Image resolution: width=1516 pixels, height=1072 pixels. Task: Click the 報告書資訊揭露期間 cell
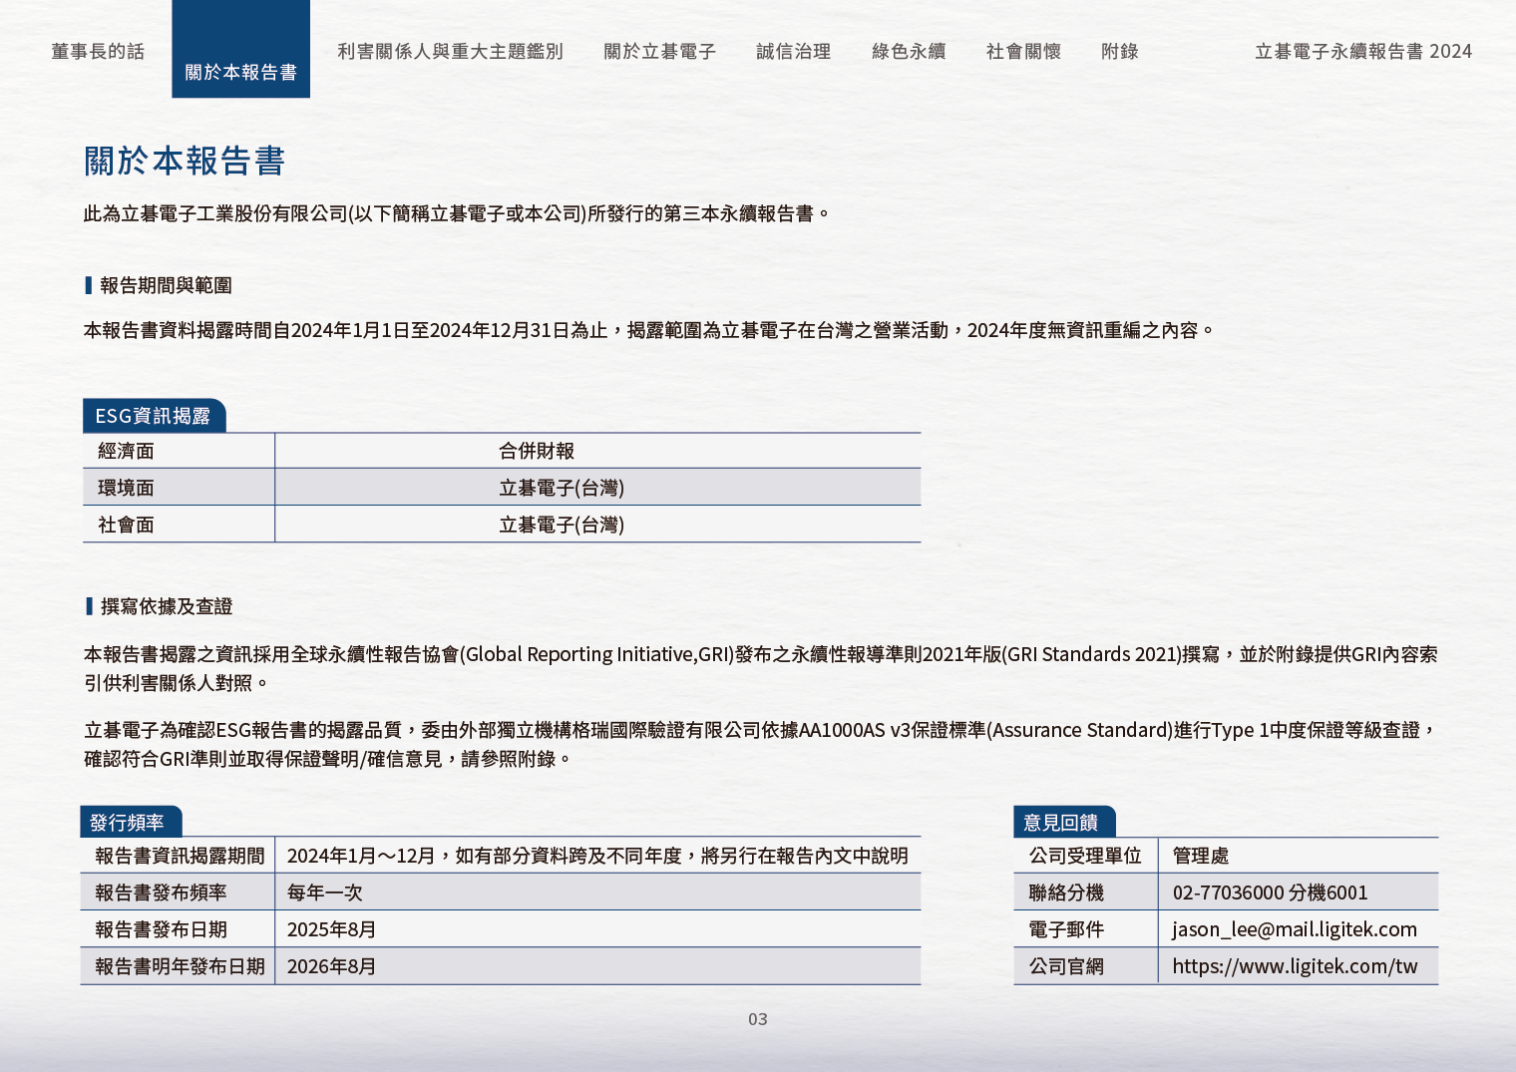click(180, 856)
